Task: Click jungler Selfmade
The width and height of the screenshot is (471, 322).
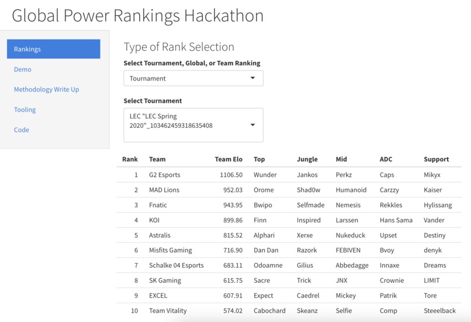Action: tap(311, 205)
